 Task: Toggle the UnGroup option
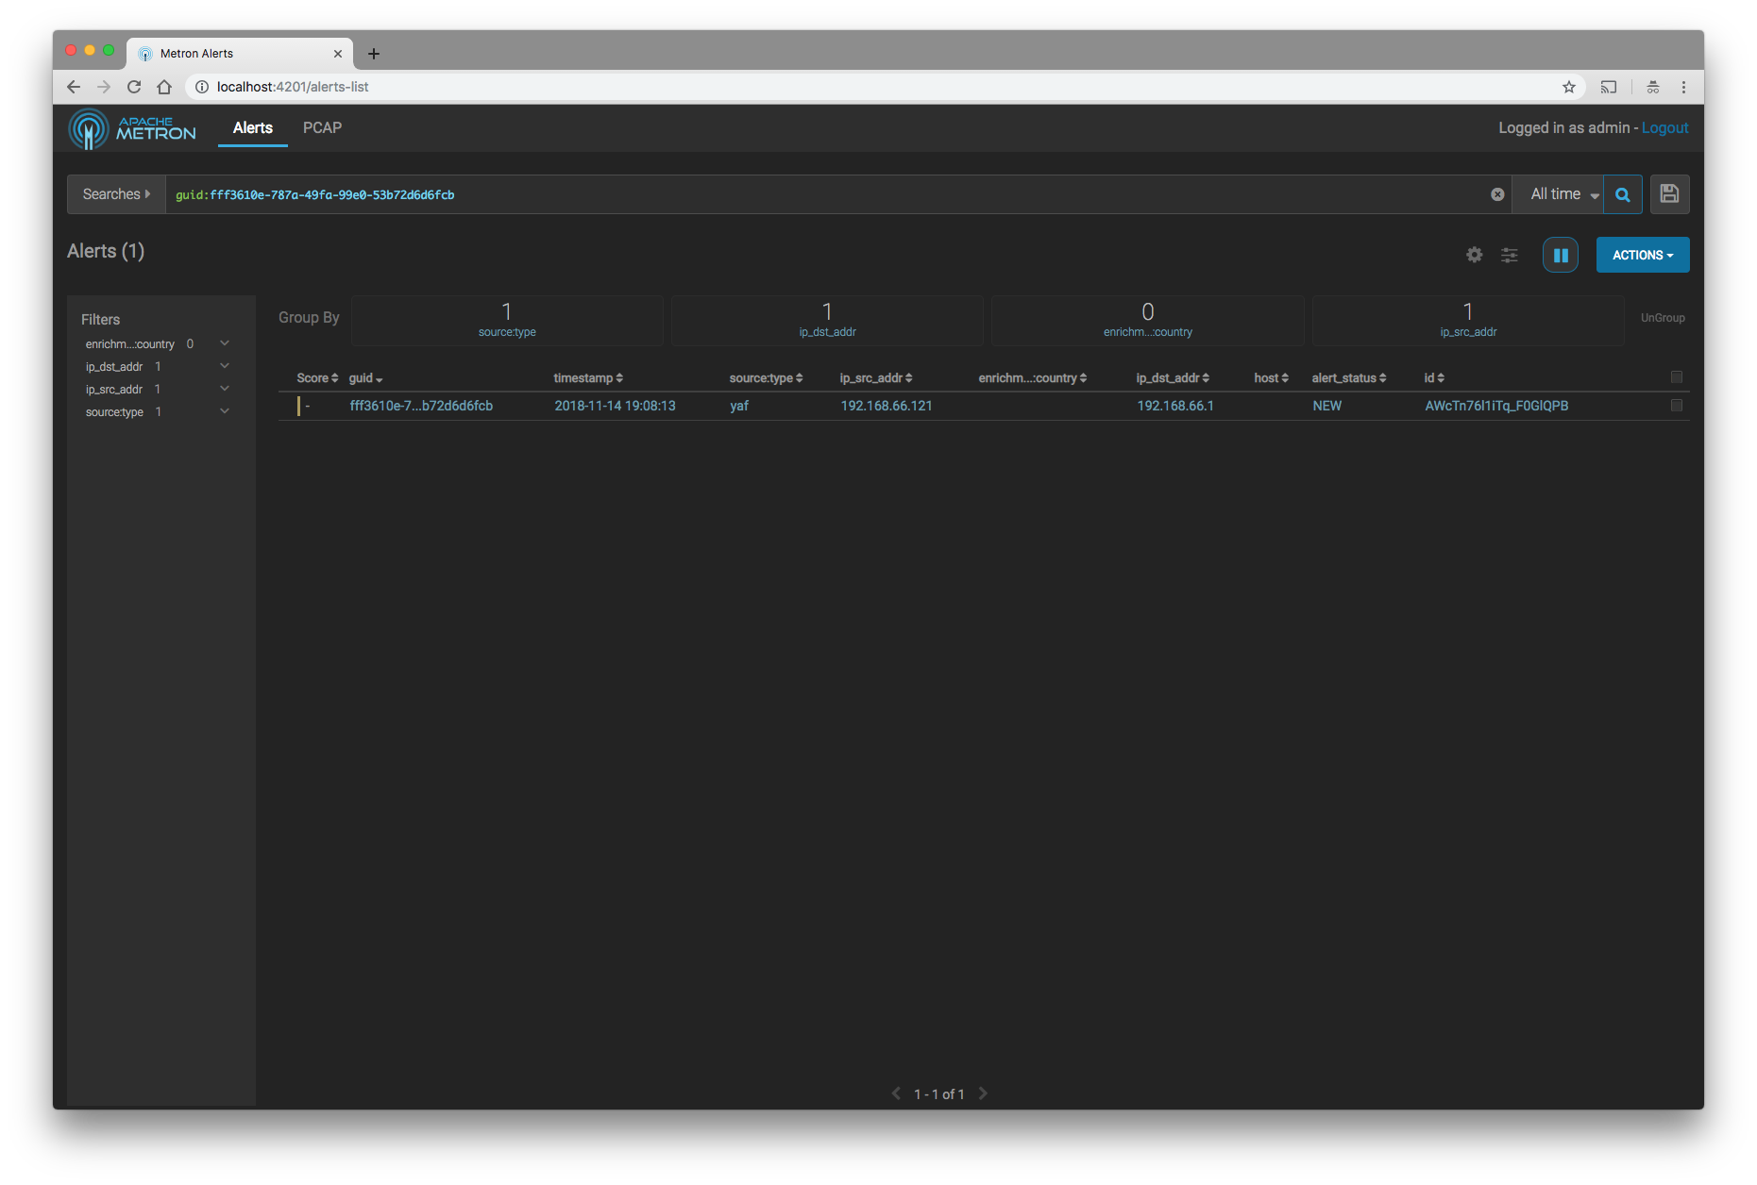pyautogui.click(x=1663, y=317)
